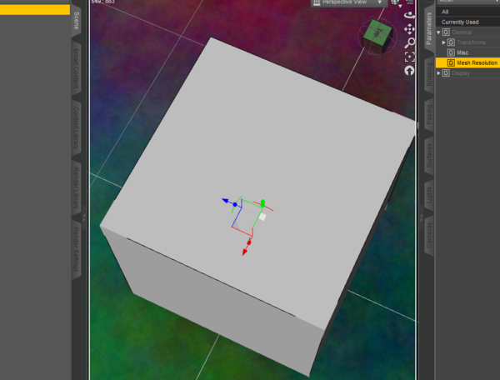Select the pan camera control icon
Viewport: 500px width, 380px height.
(409, 29)
